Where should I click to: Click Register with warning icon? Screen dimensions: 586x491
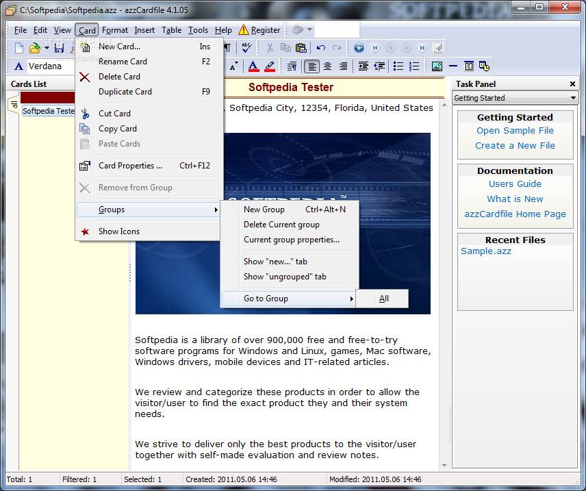coord(259,30)
